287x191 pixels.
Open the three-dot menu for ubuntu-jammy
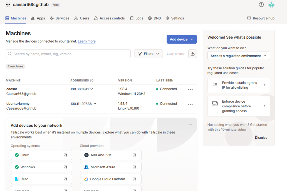(190, 104)
